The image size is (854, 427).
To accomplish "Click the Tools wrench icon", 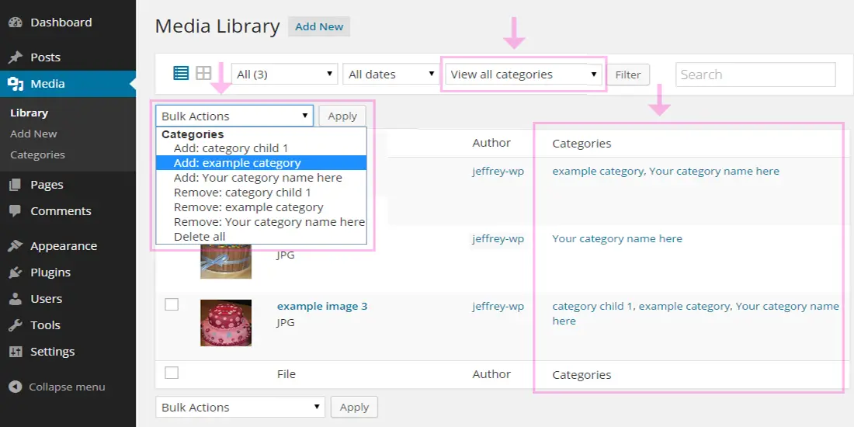I will [16, 325].
